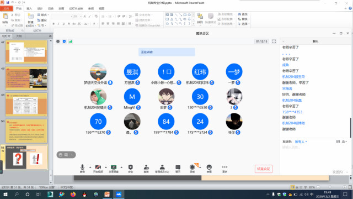Switch to the outline pane tab
353x199 pixels.
click(x=19, y=36)
